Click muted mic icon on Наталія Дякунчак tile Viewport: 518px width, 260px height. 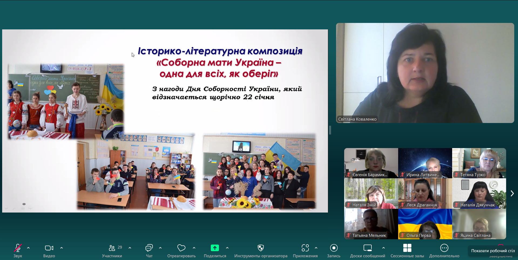coord(456,205)
